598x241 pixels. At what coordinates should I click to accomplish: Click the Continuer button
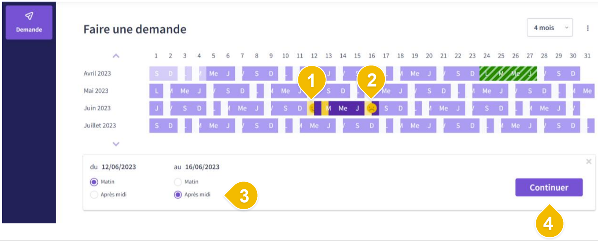(549, 188)
